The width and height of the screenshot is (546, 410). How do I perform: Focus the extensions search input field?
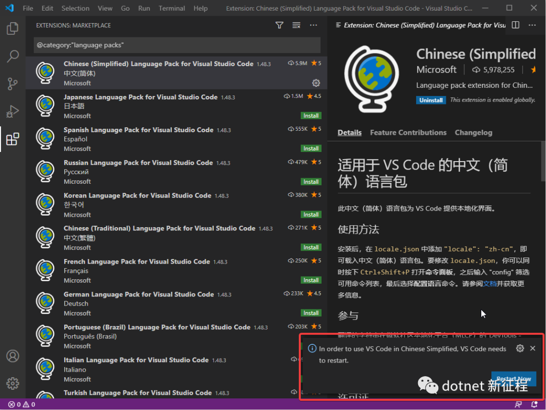pos(177,45)
